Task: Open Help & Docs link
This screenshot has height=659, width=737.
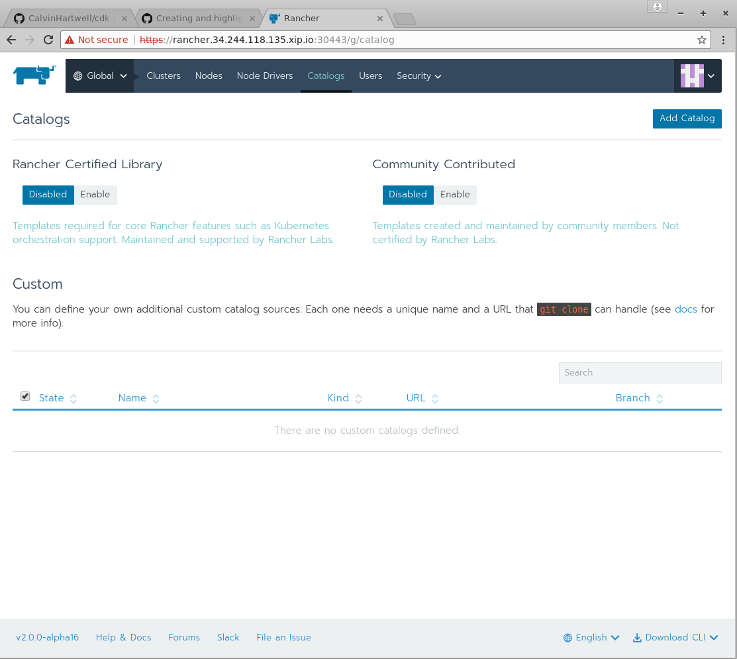Action: pyautogui.click(x=124, y=637)
